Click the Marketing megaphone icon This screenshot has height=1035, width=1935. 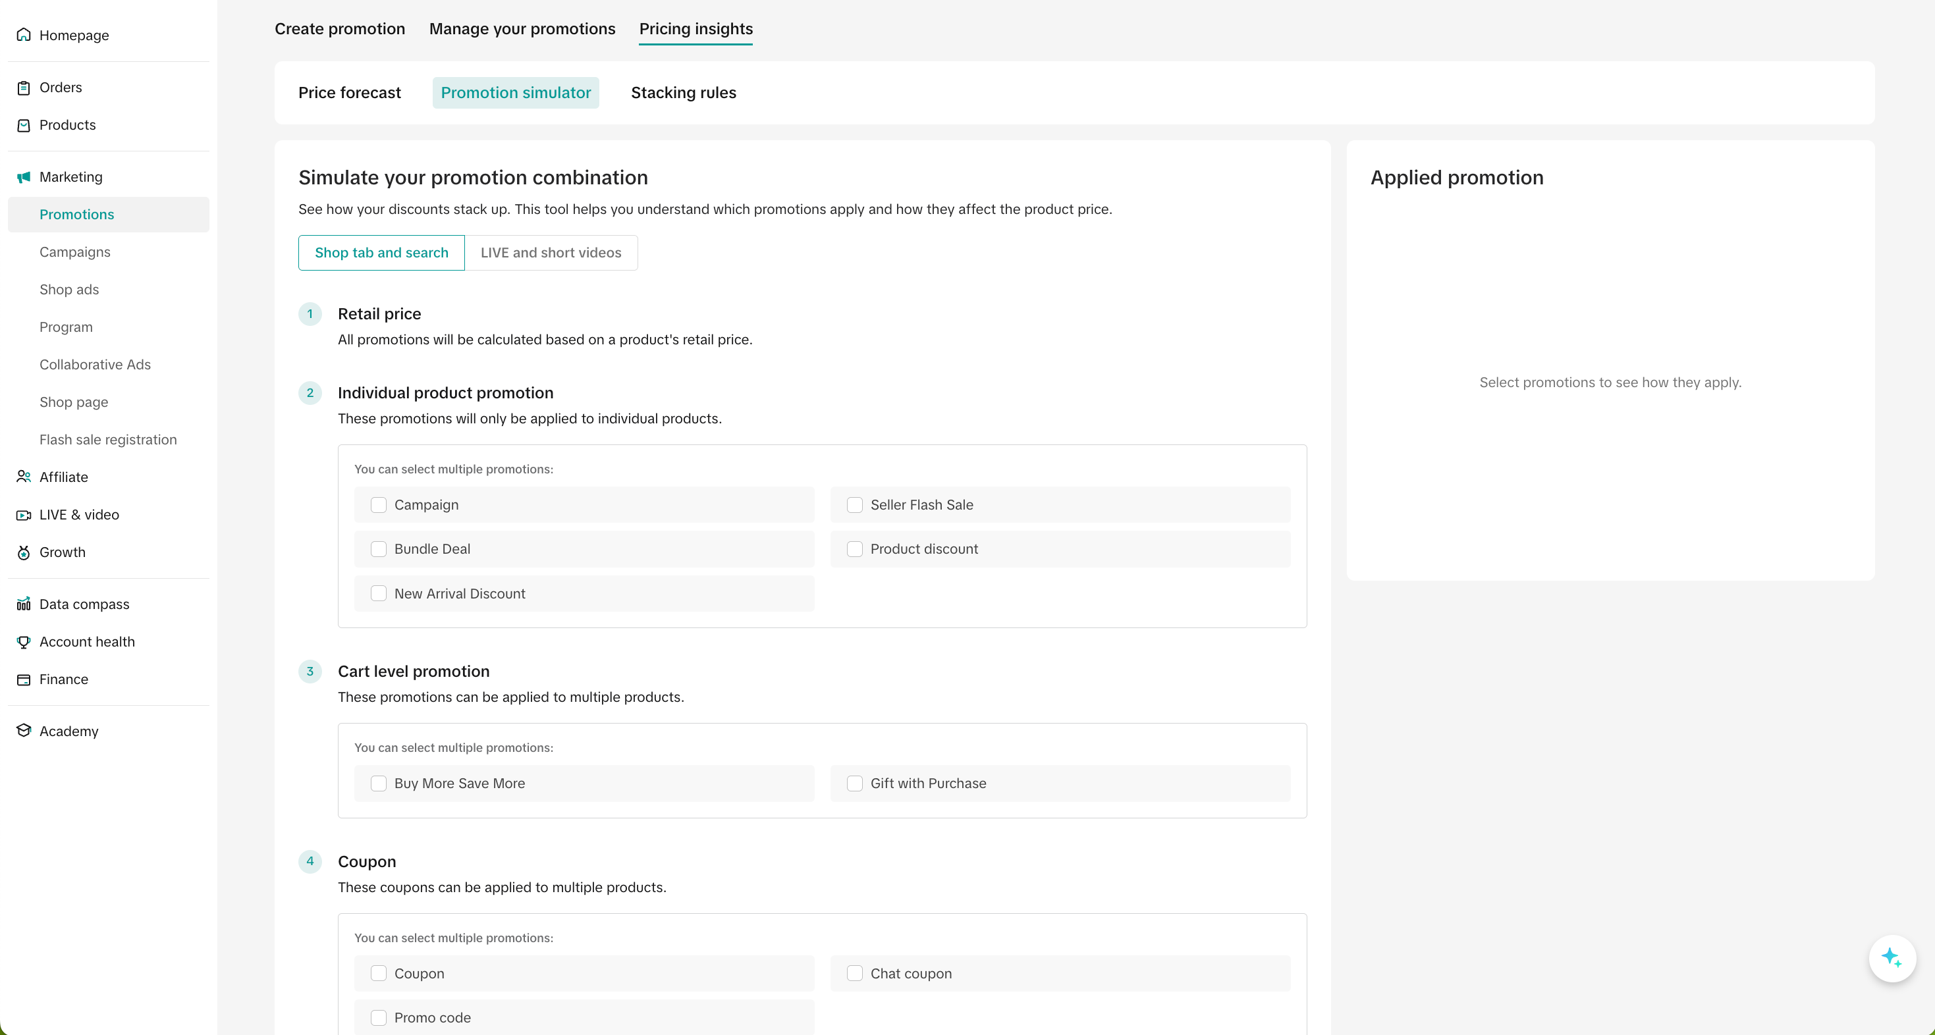click(23, 177)
